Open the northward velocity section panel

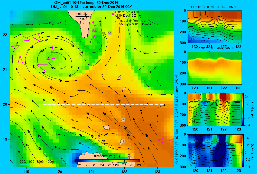(x=215, y=109)
